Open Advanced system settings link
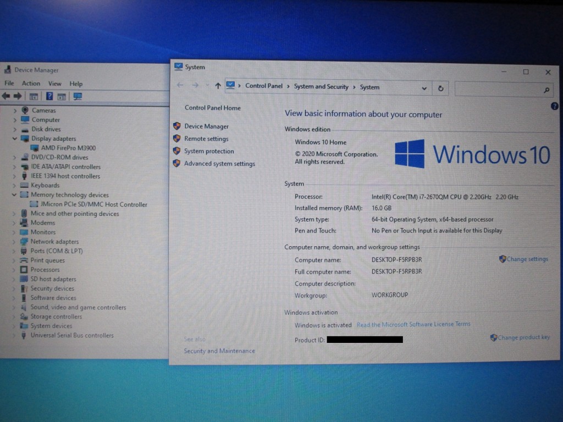The width and height of the screenshot is (563, 422). click(219, 164)
